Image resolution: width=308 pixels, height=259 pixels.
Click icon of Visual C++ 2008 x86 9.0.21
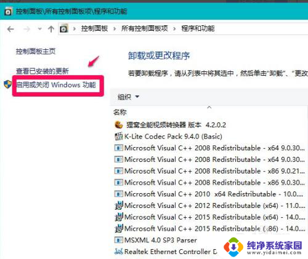119,171
